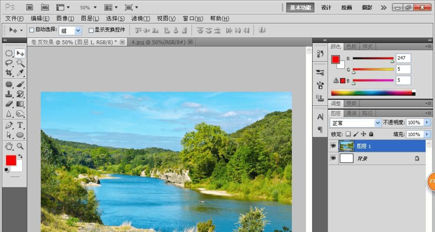Viewport: 435px width, 232px height.
Task: Open the 填充 fill slider arrow
Action: (427, 134)
